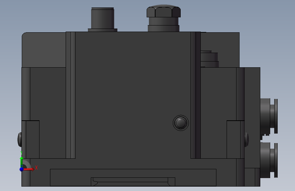Select the lower fitting on the right side
The image size is (295, 191).
pyautogui.click(x=269, y=160)
